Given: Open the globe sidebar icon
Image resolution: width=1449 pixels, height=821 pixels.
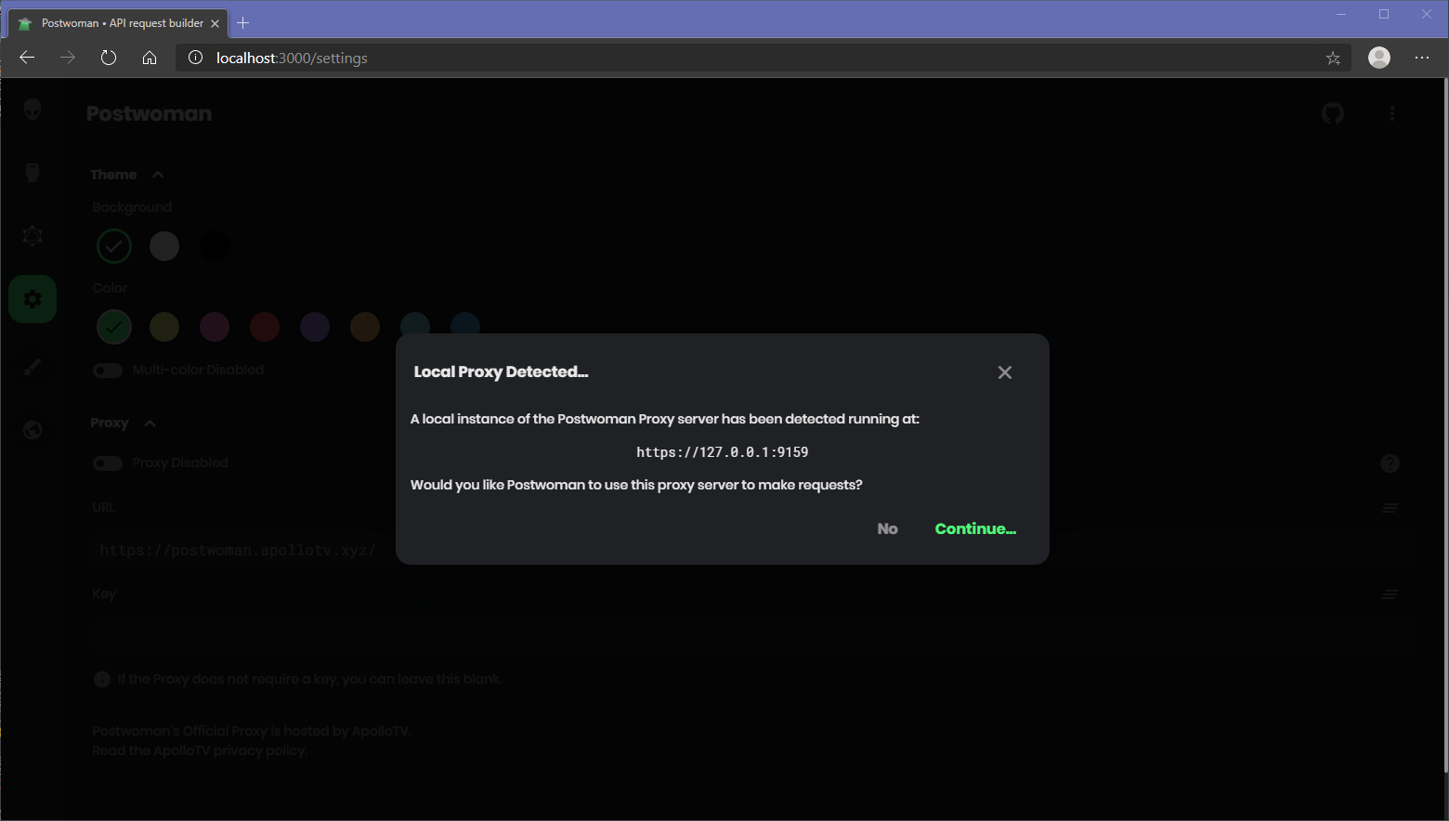Looking at the screenshot, I should pos(33,430).
